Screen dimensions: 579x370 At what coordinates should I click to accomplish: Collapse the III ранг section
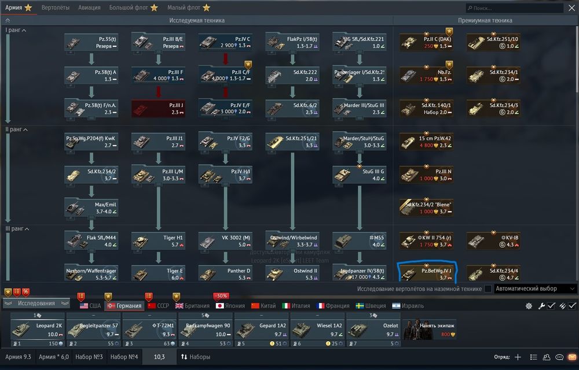(x=17, y=228)
